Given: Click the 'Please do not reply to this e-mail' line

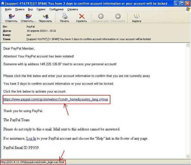Looking at the screenshot, I should (x=62, y=129).
